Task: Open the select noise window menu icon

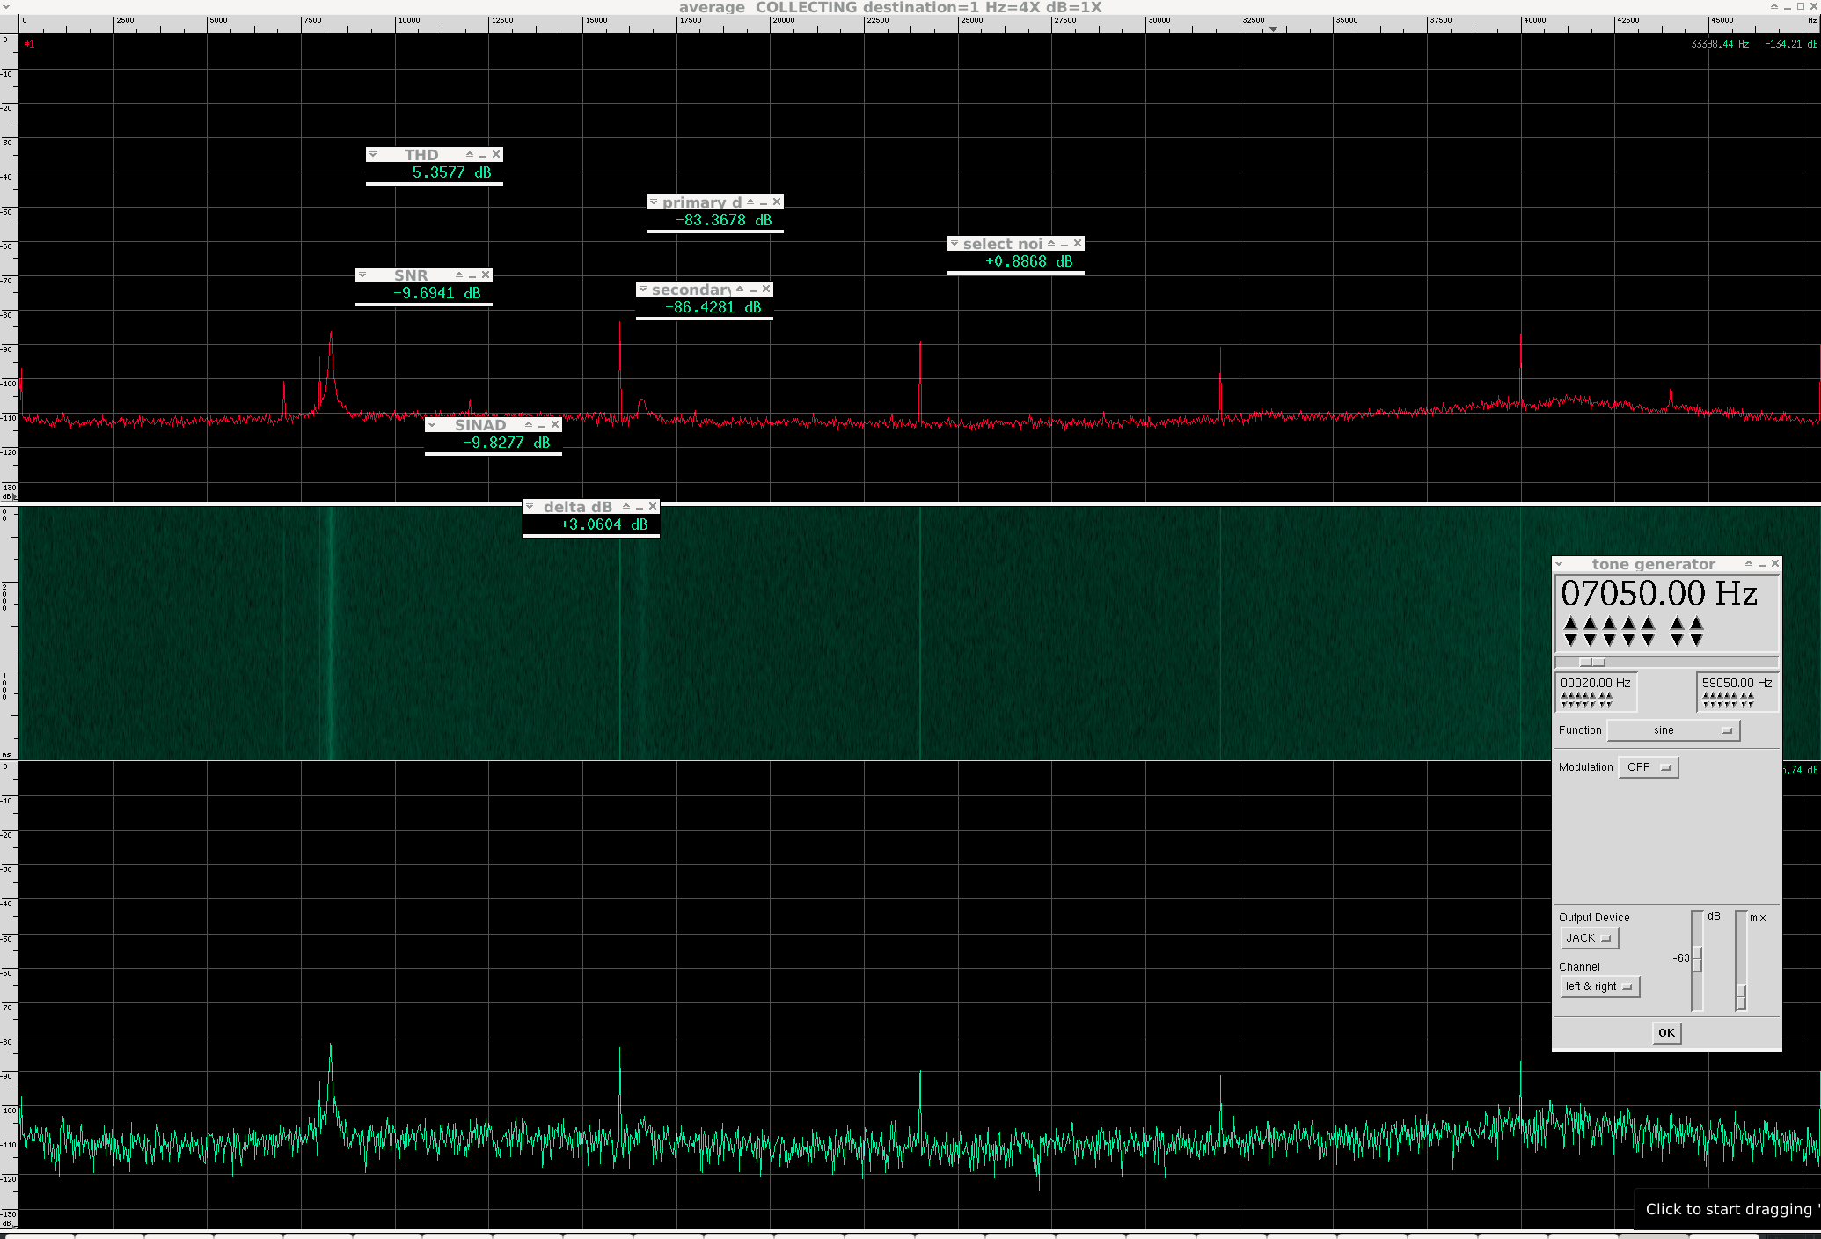Action: coord(954,243)
